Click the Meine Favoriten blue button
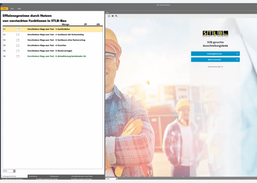The image size is (257, 183). pyautogui.click(x=215, y=60)
